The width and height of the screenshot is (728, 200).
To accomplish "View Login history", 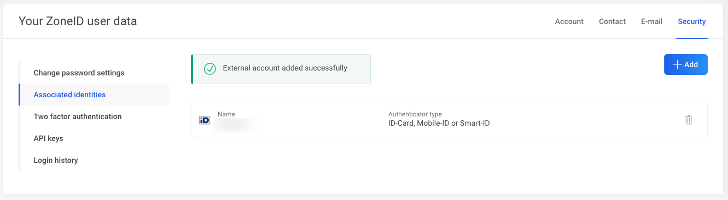I will click(56, 160).
